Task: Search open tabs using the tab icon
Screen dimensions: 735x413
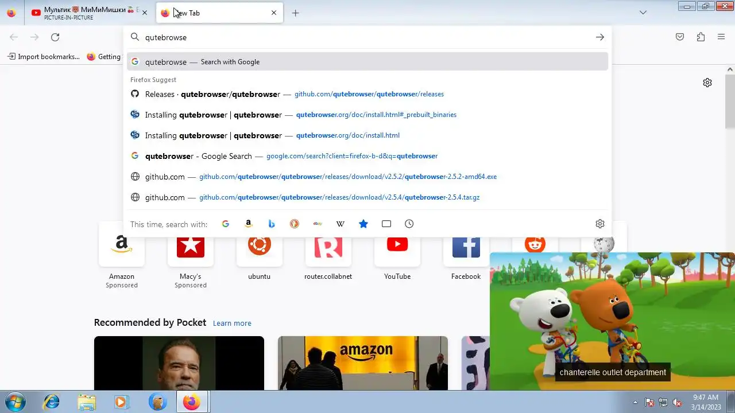Action: tap(386, 224)
